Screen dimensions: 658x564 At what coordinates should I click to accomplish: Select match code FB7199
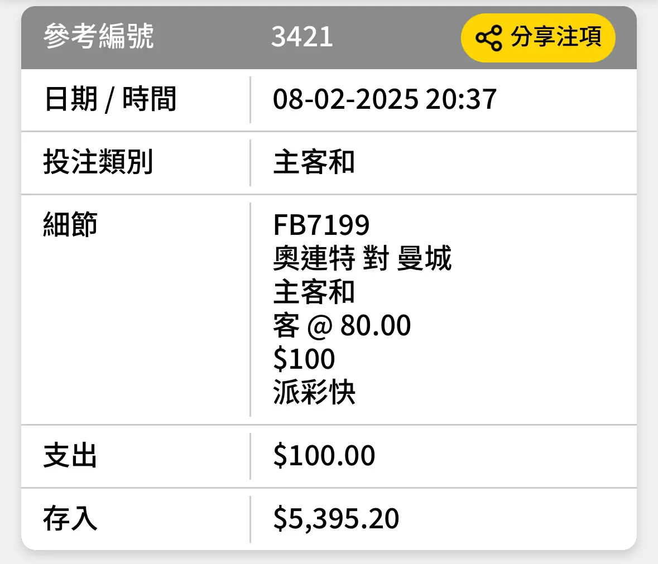coord(321,225)
